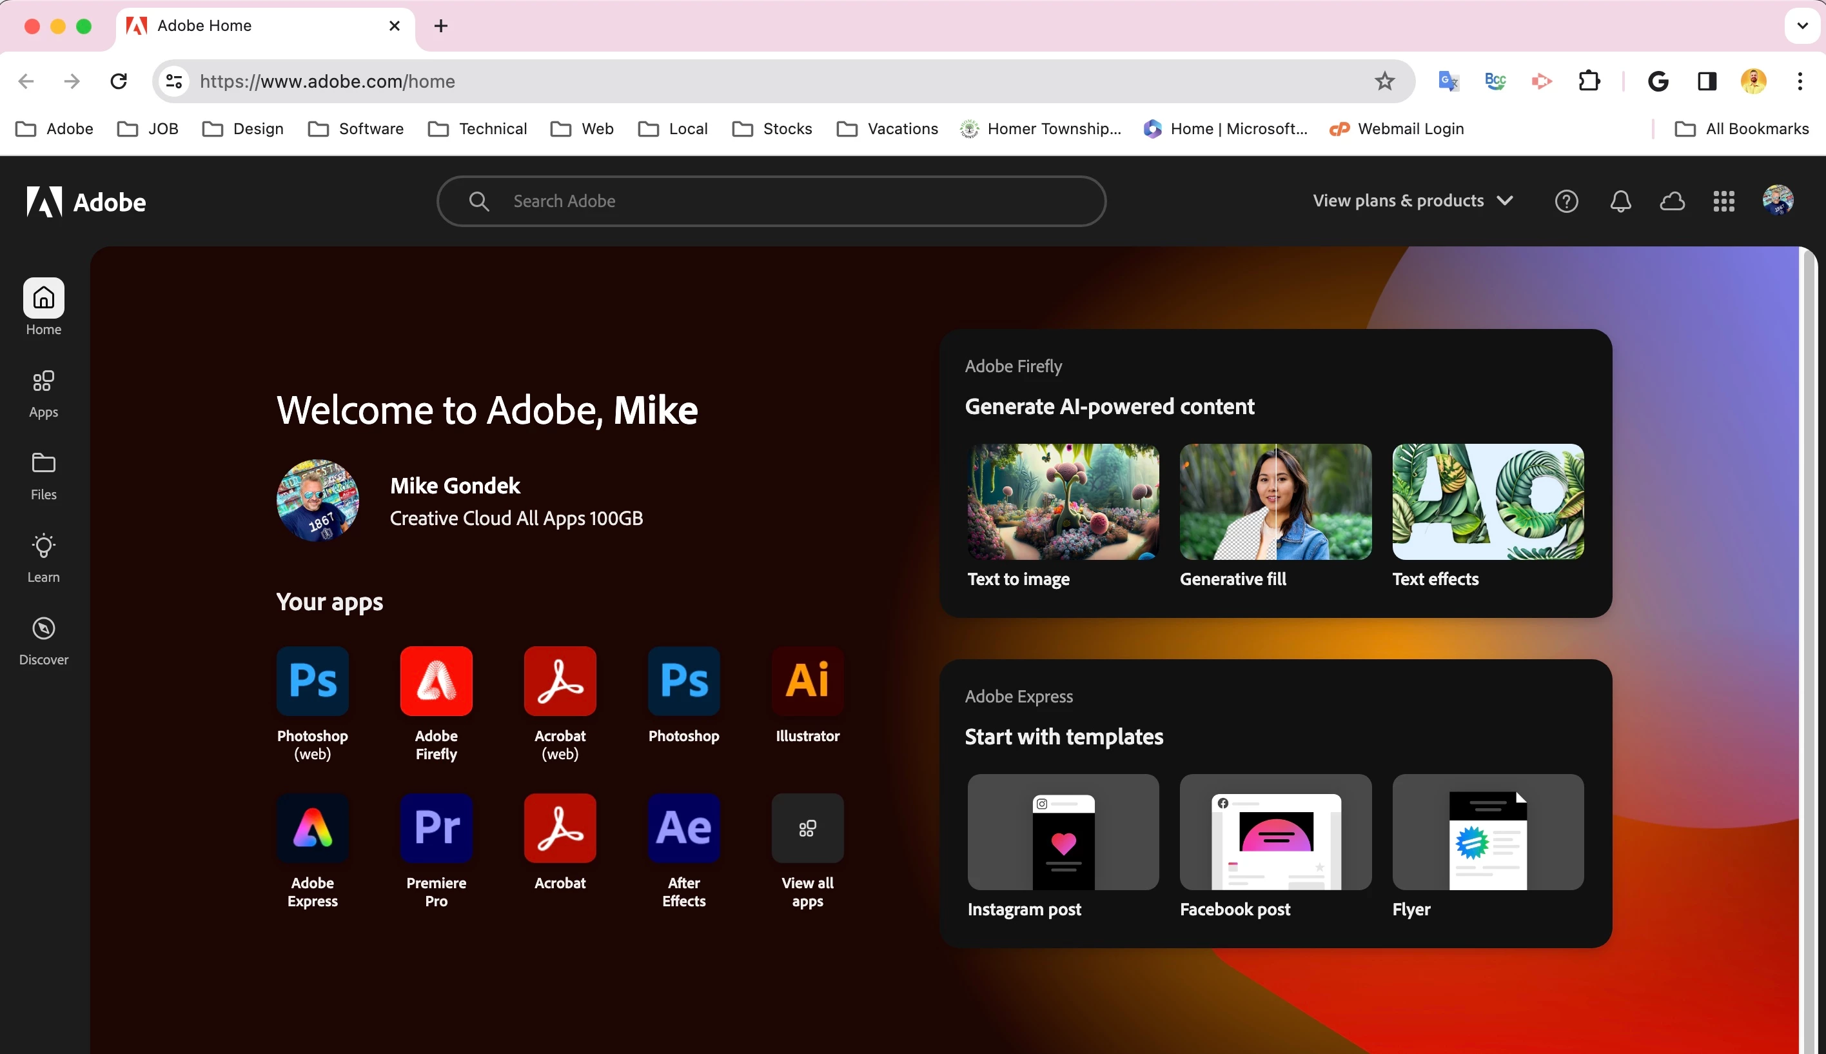1826x1054 pixels.
Task: Click the help question mark icon
Action: 1566,201
